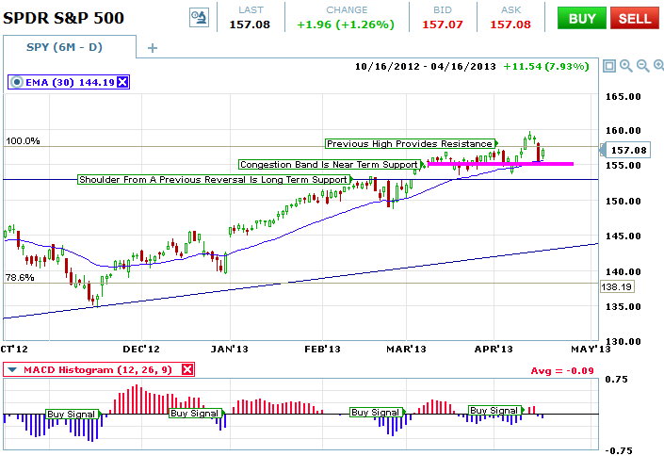The height and width of the screenshot is (456, 664).
Task: Toggle the EMA (30) radio indicator
Action: click(16, 82)
